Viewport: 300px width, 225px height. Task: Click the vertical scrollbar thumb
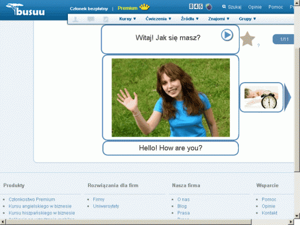(297, 109)
